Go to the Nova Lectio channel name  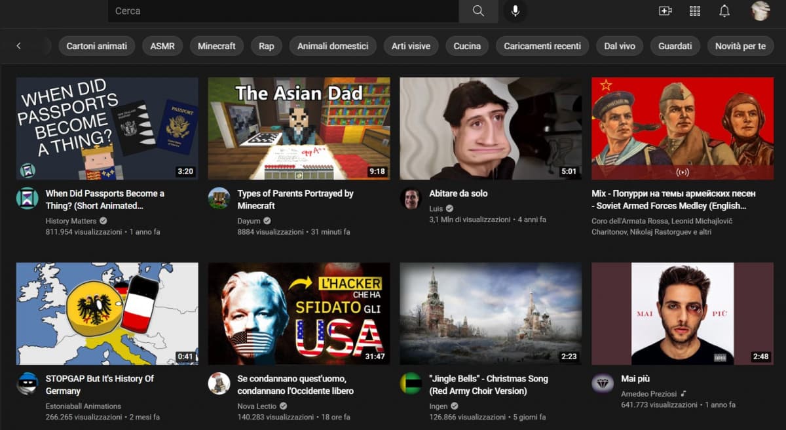click(255, 406)
